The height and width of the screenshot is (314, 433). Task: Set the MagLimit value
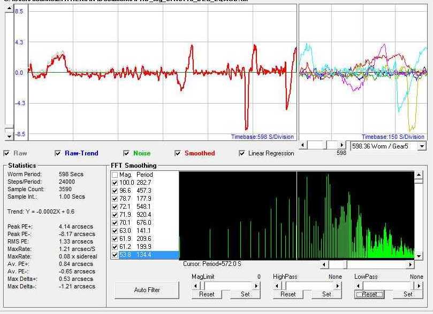coord(245,294)
